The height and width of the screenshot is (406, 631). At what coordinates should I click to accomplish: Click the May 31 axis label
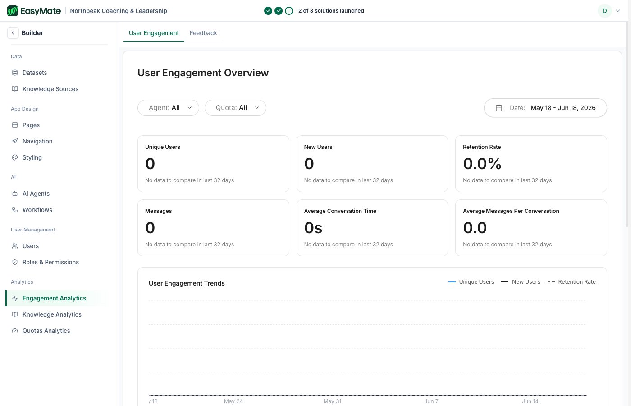pyautogui.click(x=333, y=401)
